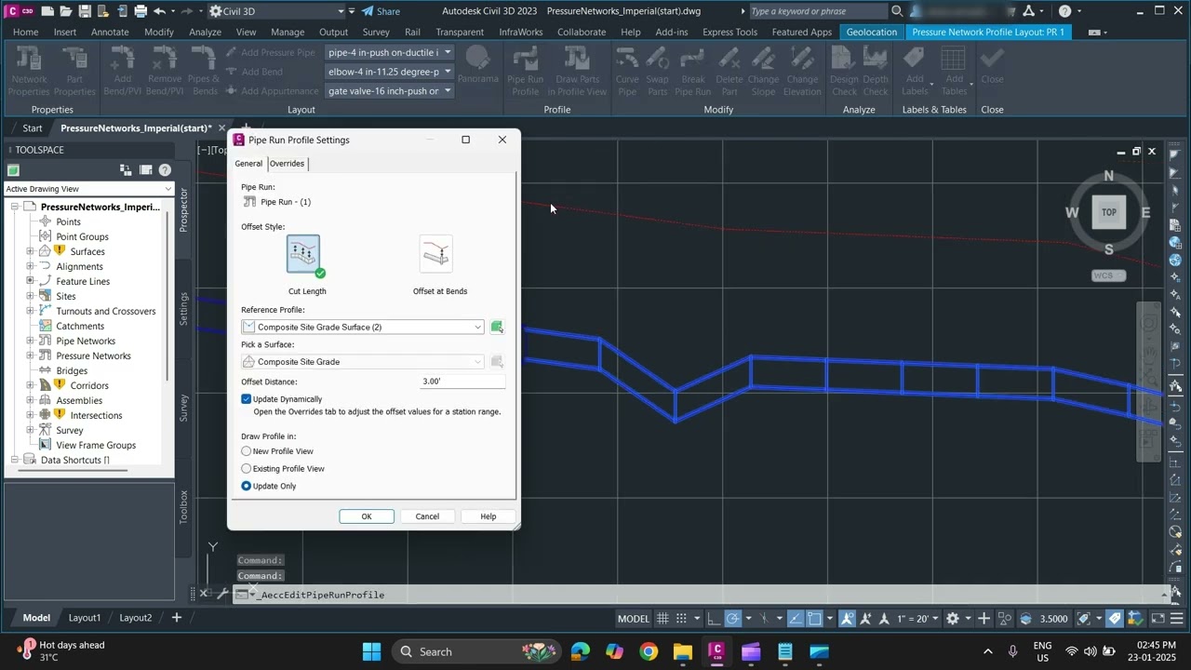Run the Design Check tool

click(844, 70)
